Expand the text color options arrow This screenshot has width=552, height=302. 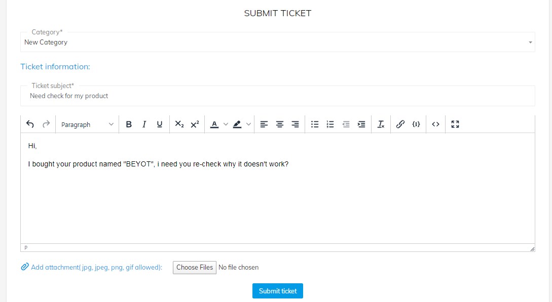pos(226,124)
